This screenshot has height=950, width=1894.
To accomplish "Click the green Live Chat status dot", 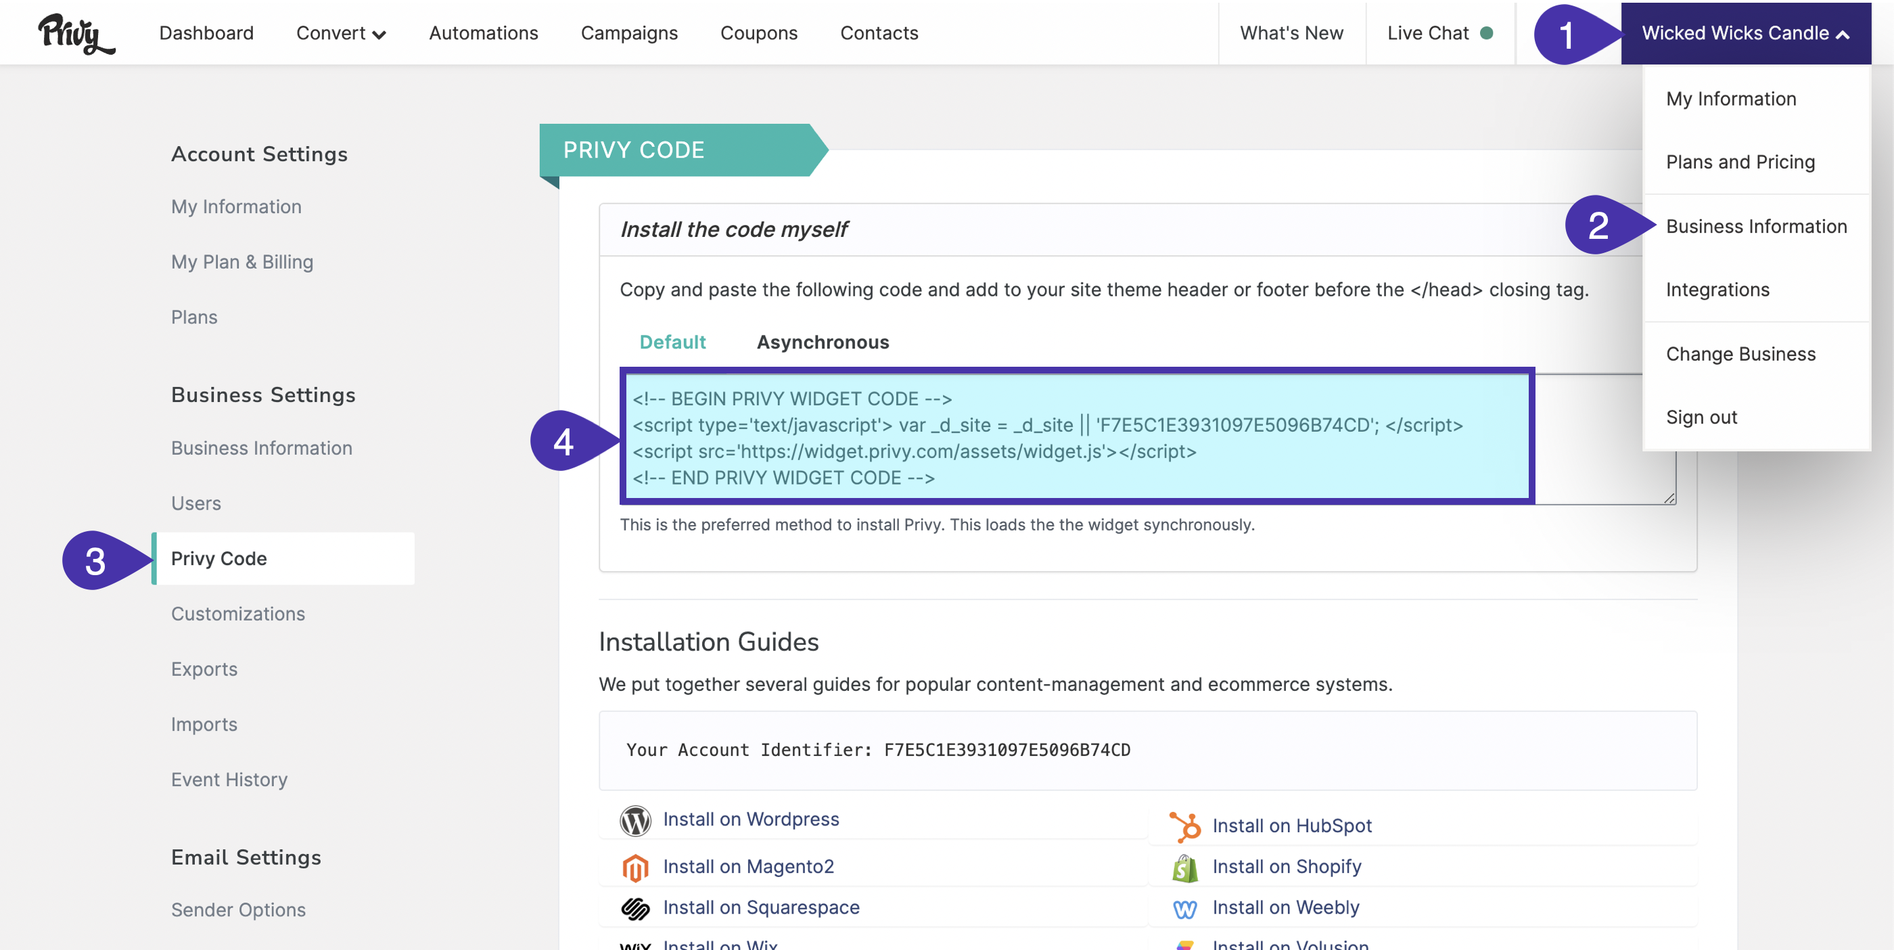I will tap(1486, 33).
